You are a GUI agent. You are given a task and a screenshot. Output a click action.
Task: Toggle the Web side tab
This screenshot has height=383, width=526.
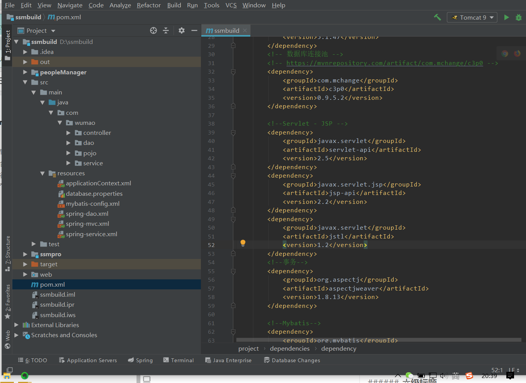7,339
